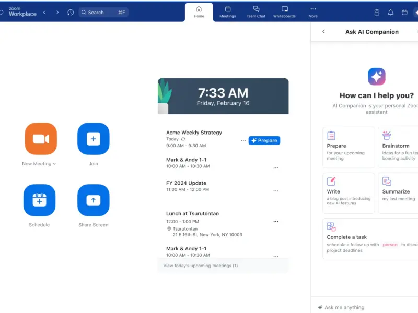The image size is (418, 313).
Task: Select the Write a blog post card
Action: 349,193
